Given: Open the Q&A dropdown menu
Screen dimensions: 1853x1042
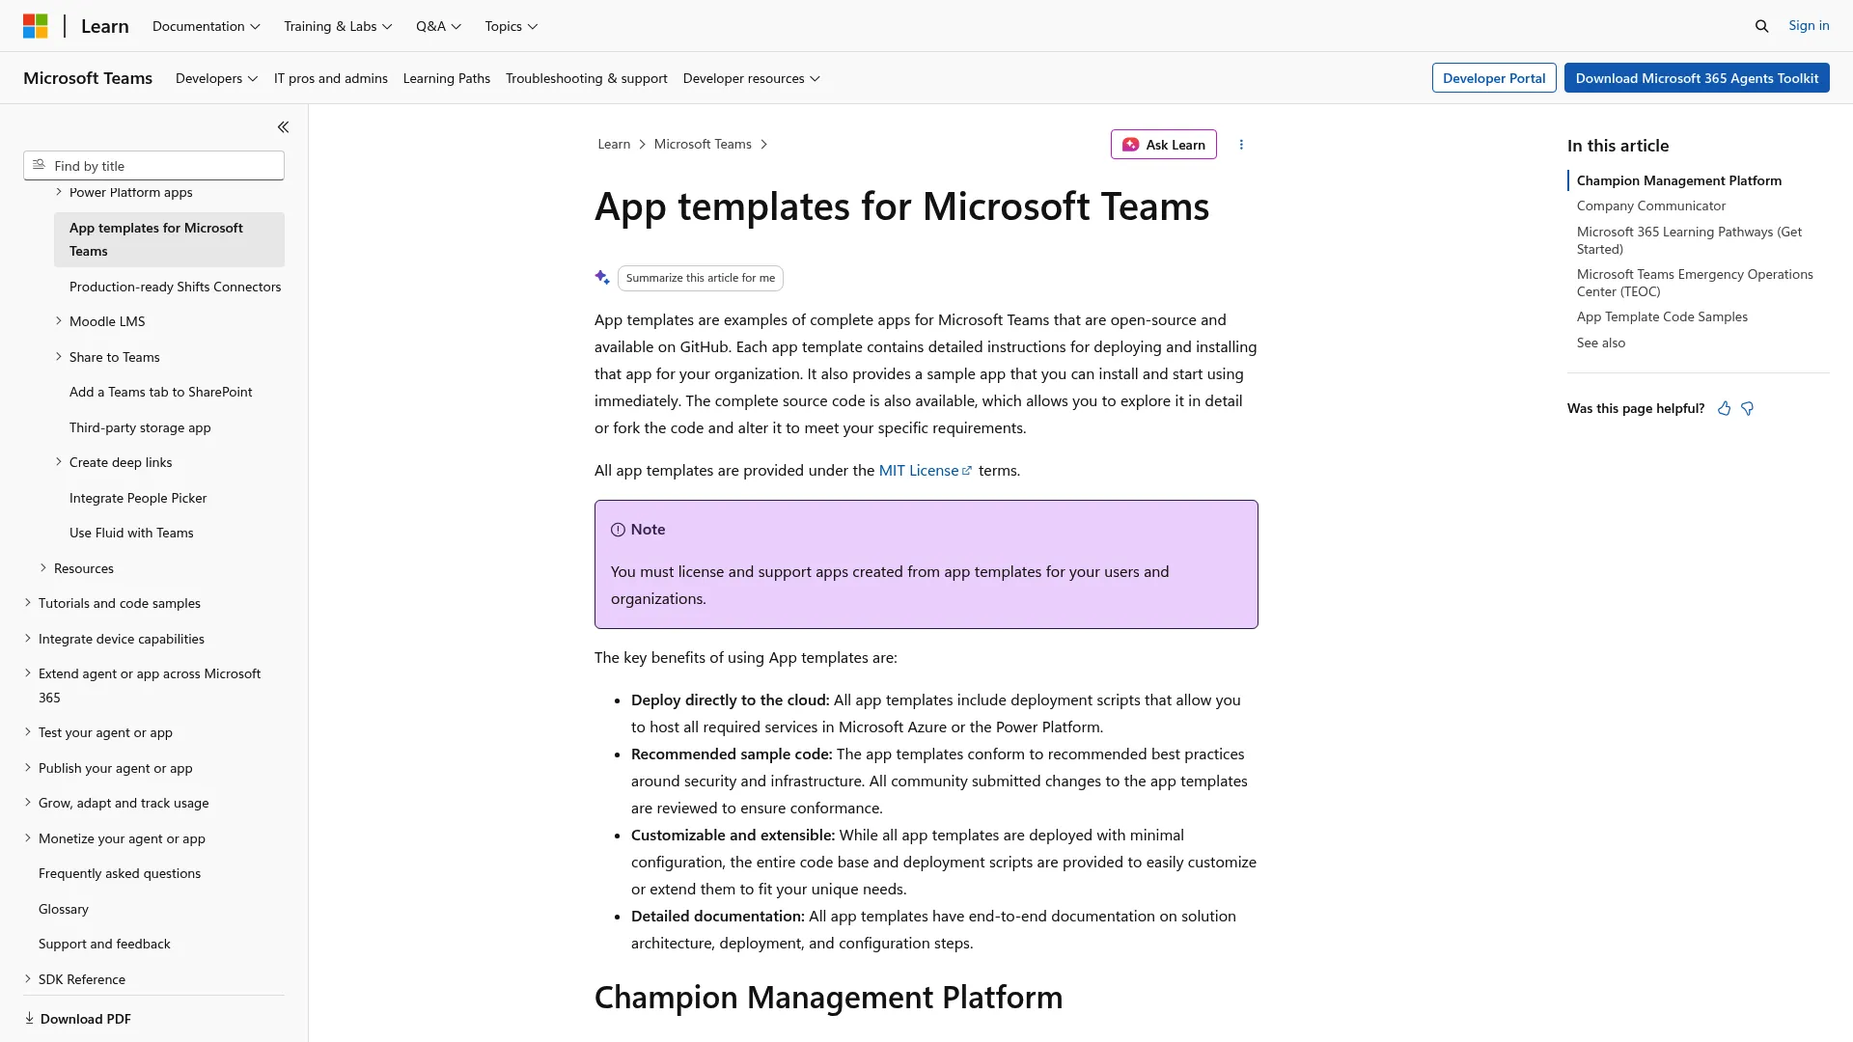Looking at the screenshot, I should coord(438,26).
